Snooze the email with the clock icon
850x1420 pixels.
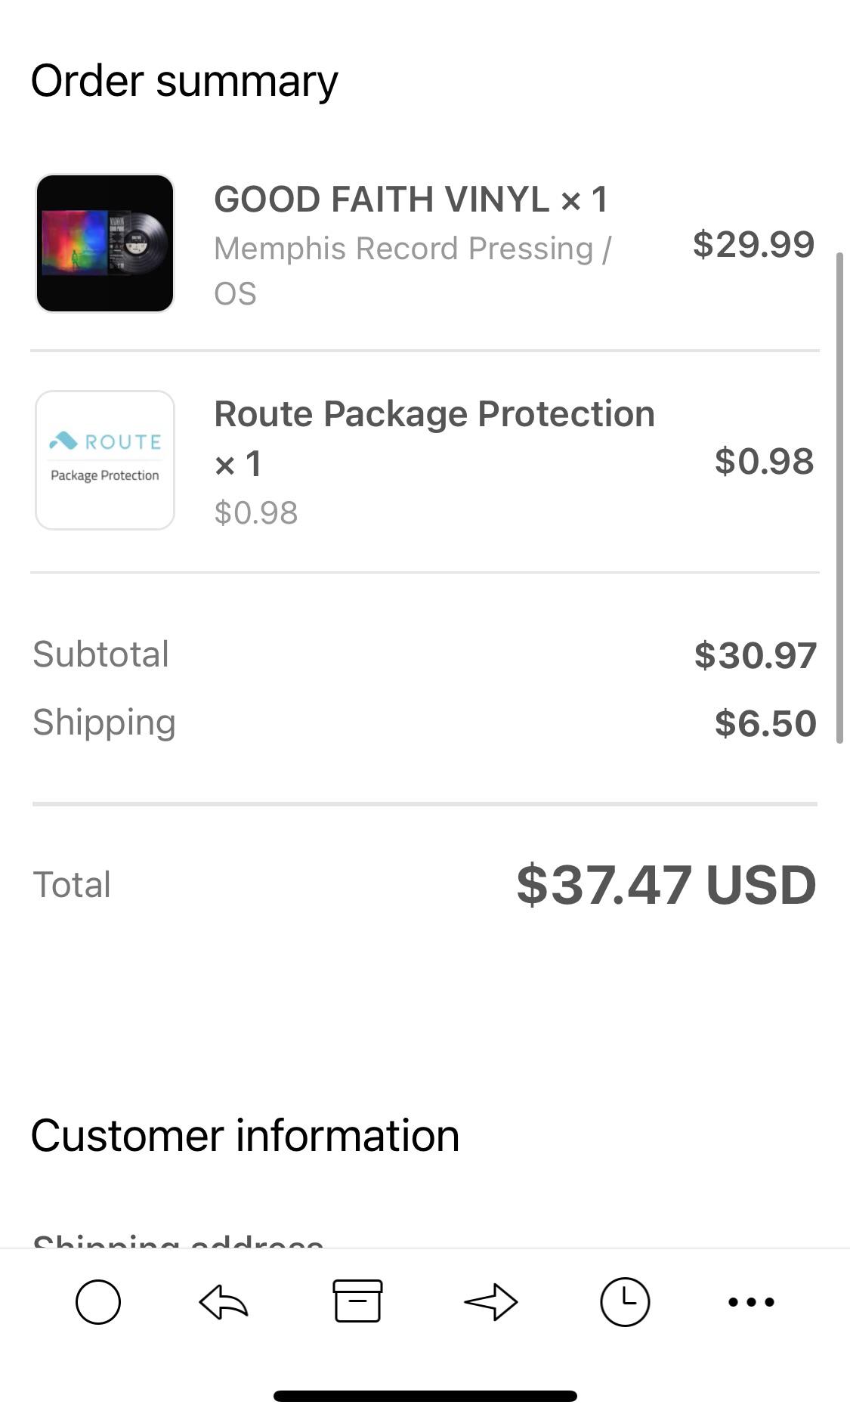click(625, 1301)
